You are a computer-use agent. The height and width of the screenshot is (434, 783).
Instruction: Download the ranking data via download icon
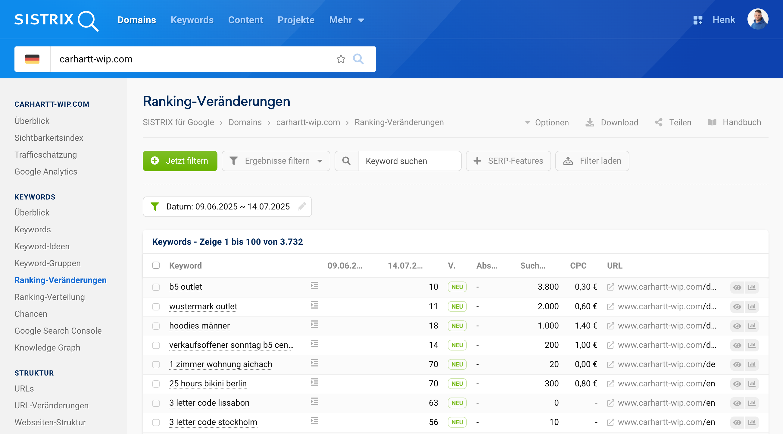(x=590, y=122)
